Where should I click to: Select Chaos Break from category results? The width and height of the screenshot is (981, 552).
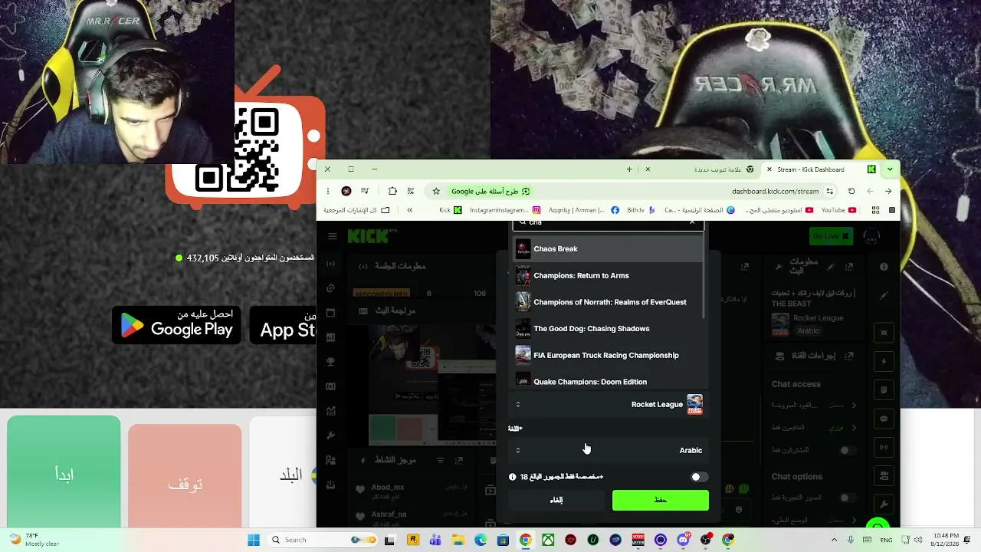(x=608, y=249)
